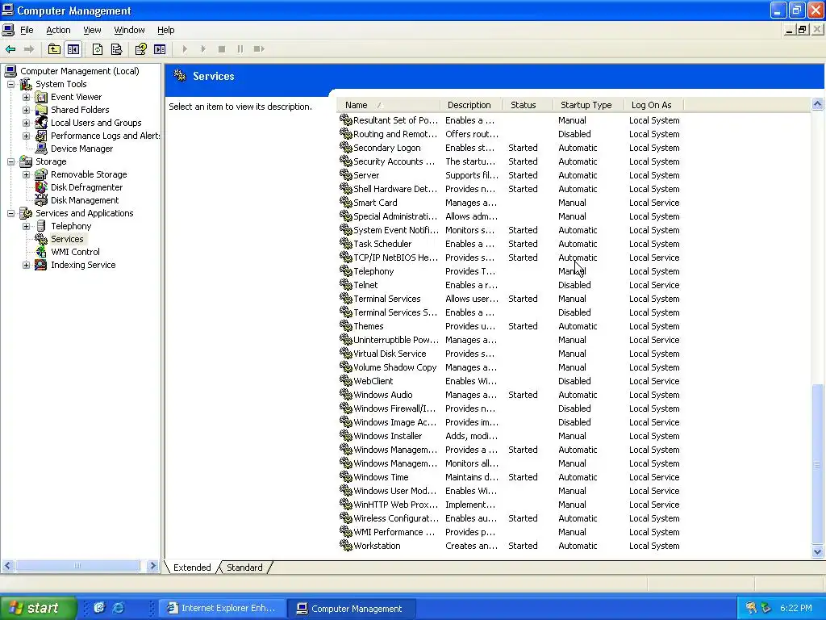Collapse Services and Applications node

(x=10, y=213)
